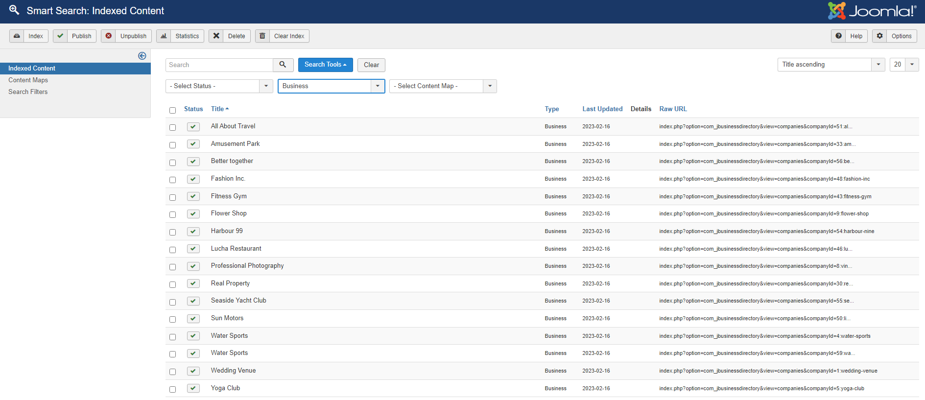This screenshot has height=400, width=925.
Task: Click the Joomla logo
Action: click(x=872, y=11)
